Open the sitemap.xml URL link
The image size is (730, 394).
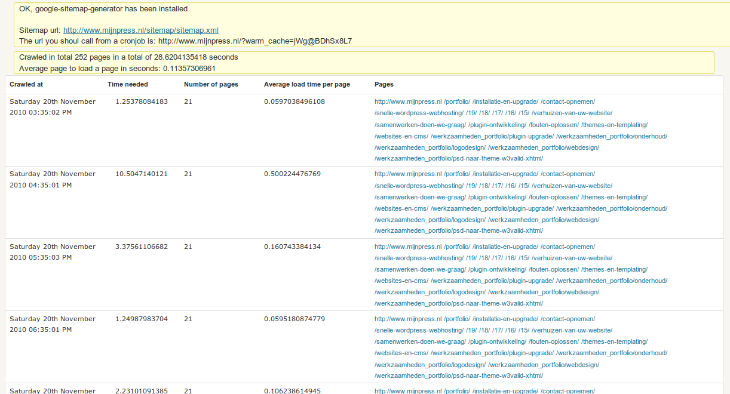(141, 30)
